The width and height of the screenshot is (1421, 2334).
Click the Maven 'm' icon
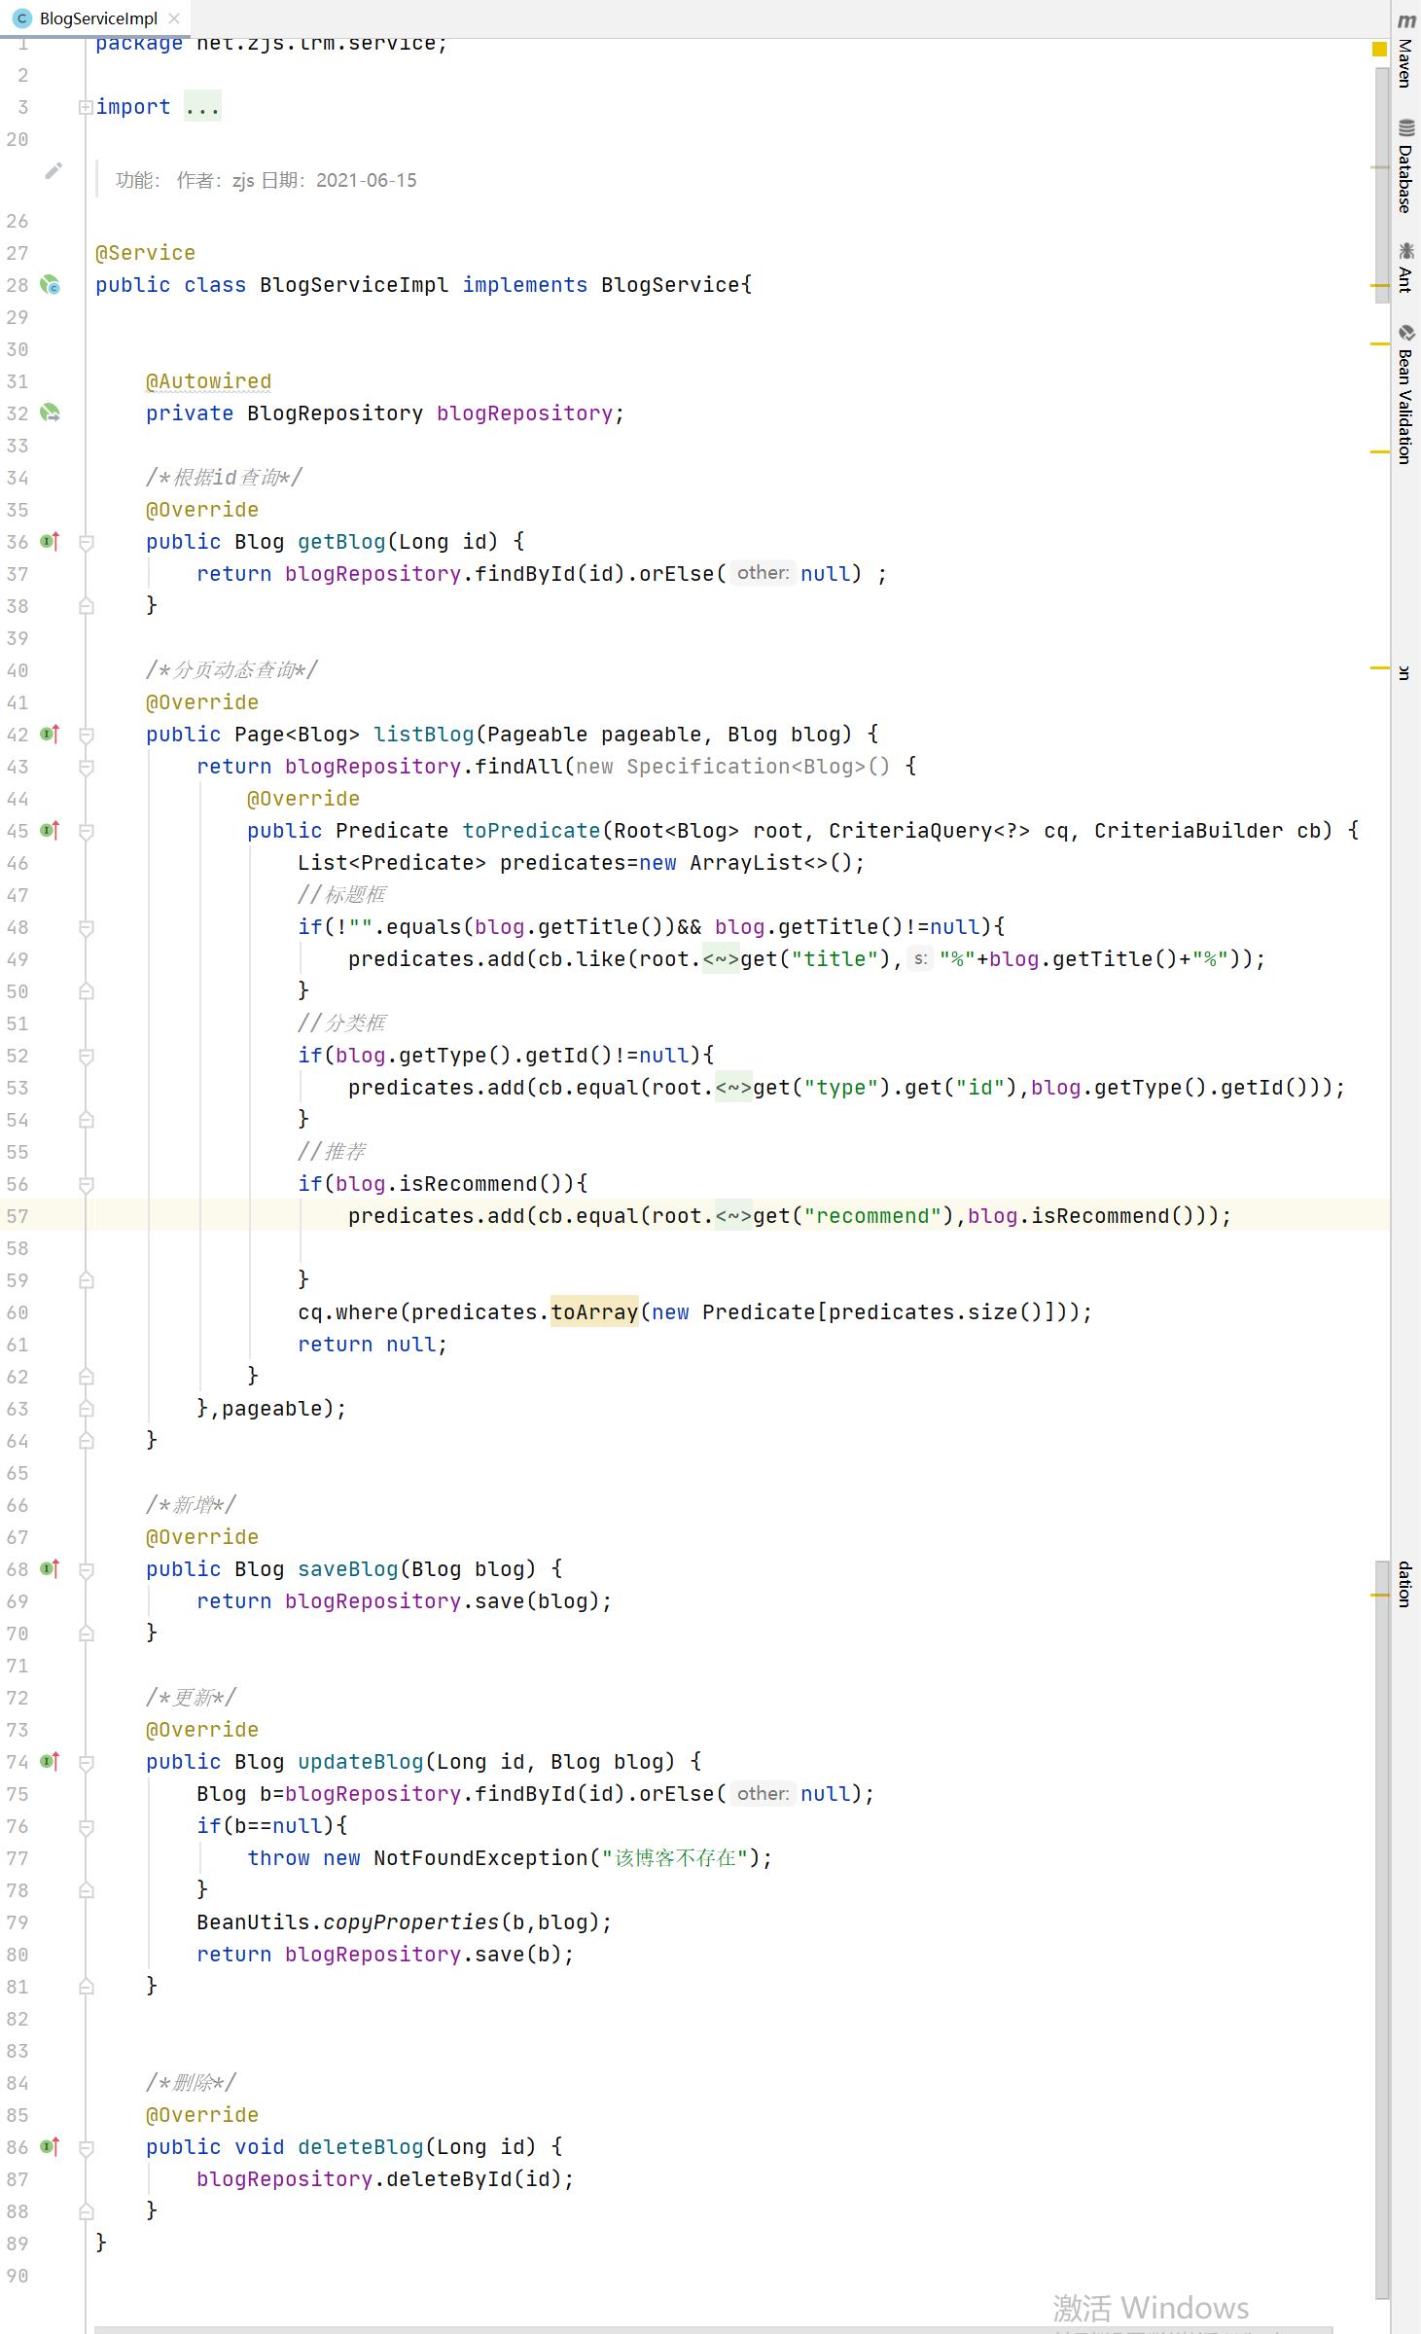(1406, 19)
